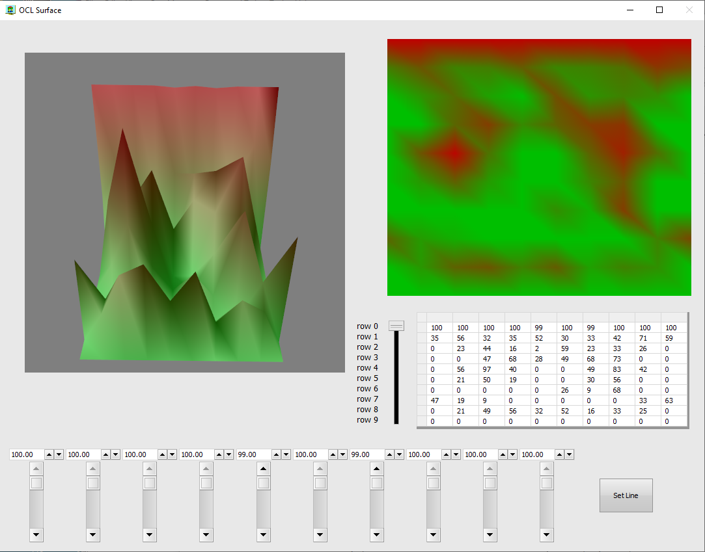Click the bottom arrow of the seventh vertical scrollbar
The image size is (705, 552).
point(377,535)
